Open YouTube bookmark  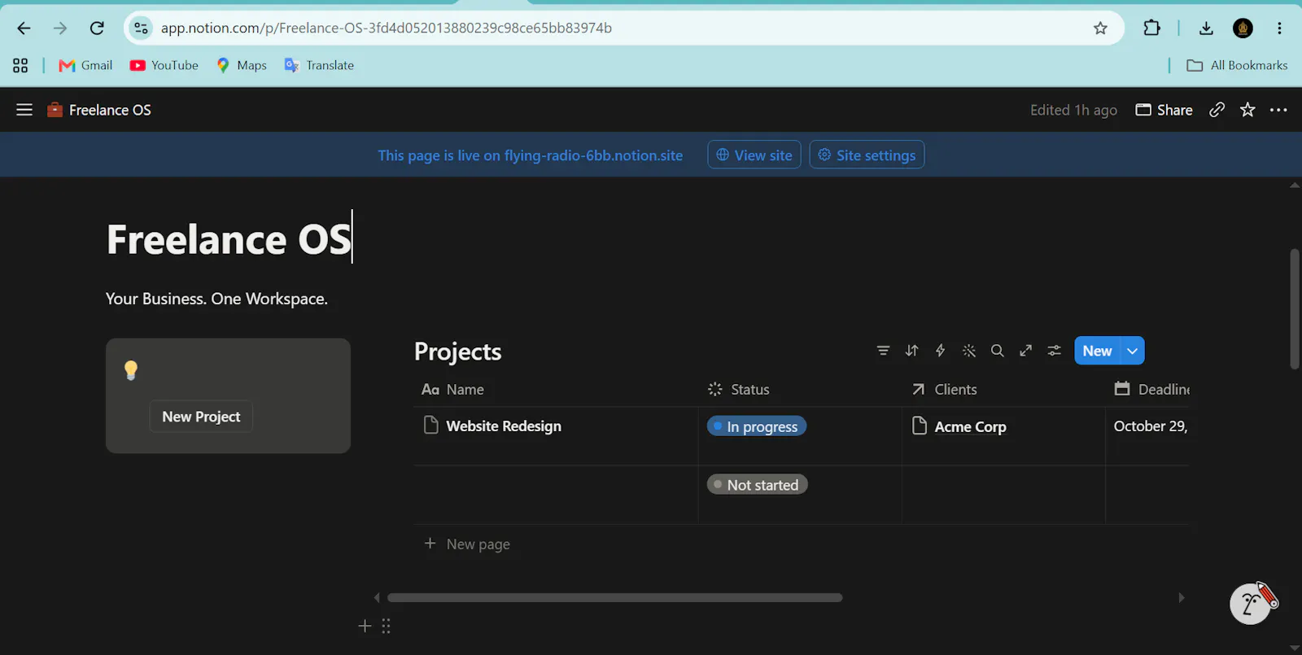[x=164, y=65]
